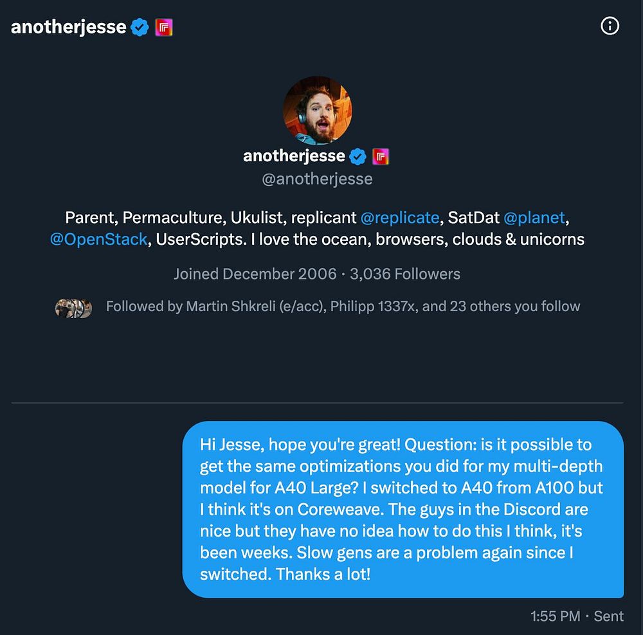Click the verified badge in the header

click(140, 28)
